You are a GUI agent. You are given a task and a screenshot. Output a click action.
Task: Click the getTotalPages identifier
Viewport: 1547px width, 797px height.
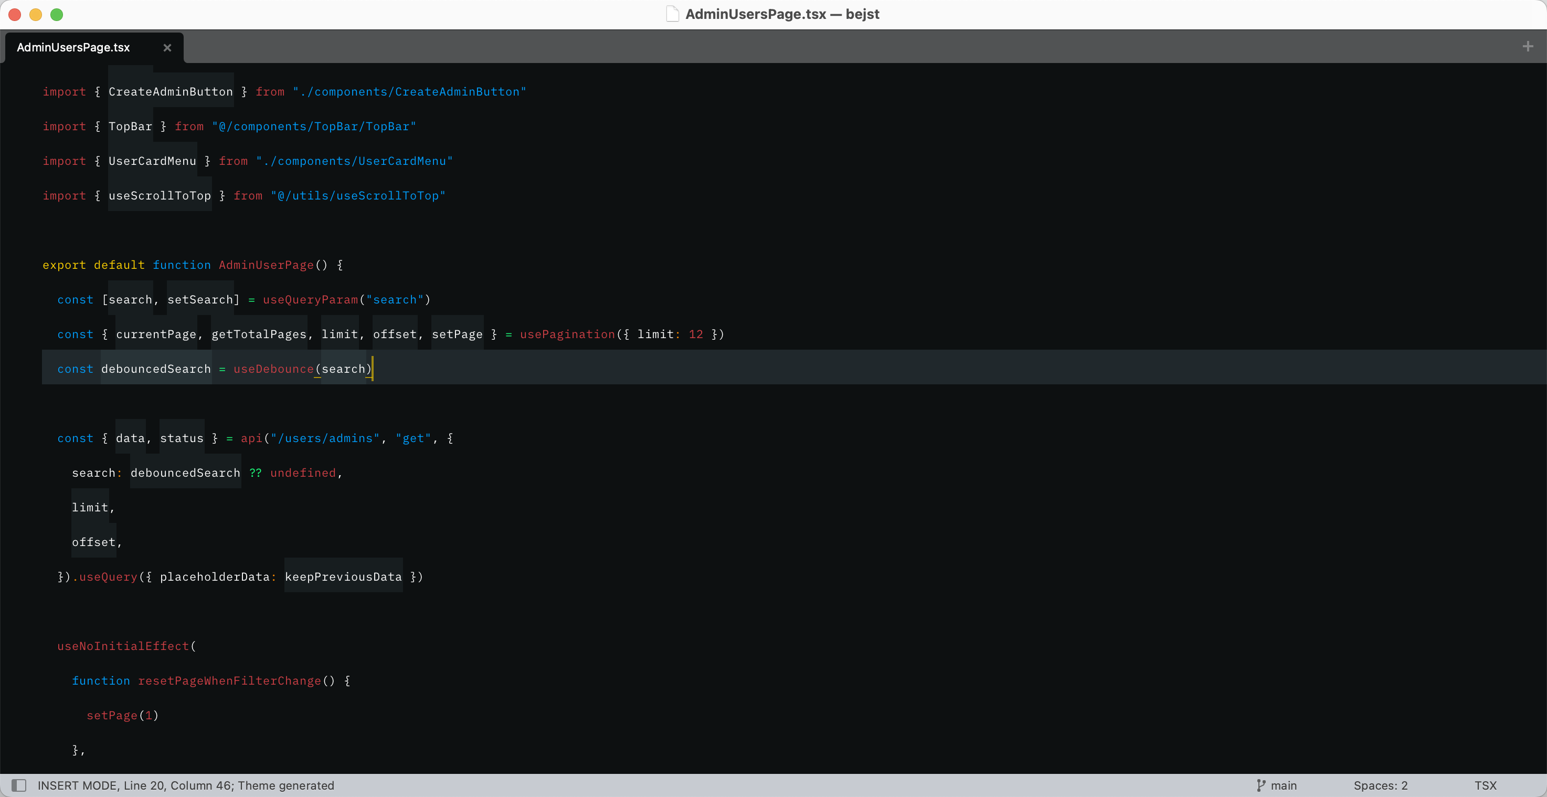[x=259, y=334]
